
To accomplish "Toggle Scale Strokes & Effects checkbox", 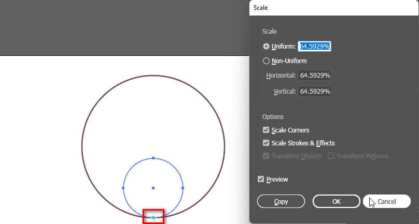I will pyautogui.click(x=266, y=143).
